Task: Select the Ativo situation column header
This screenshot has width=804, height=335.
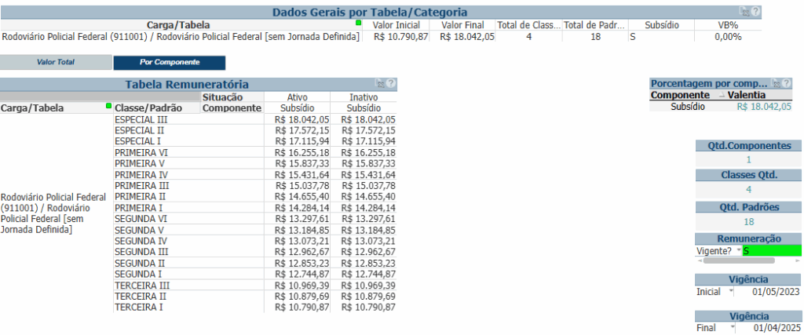Action: [297, 96]
